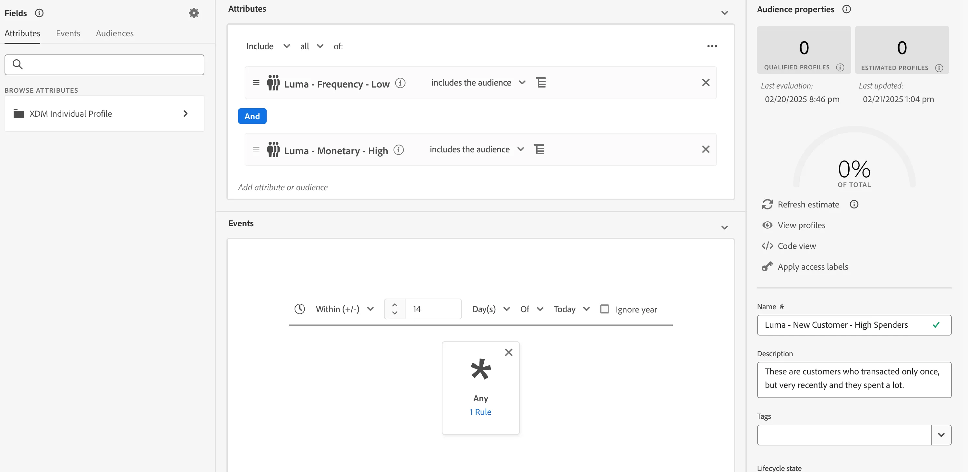
Task: Click the 1 Rule link
Action: 480,412
